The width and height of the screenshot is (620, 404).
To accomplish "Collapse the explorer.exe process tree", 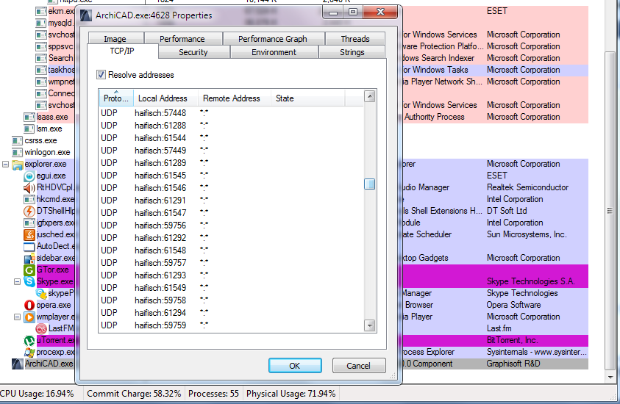I will tap(6, 164).
